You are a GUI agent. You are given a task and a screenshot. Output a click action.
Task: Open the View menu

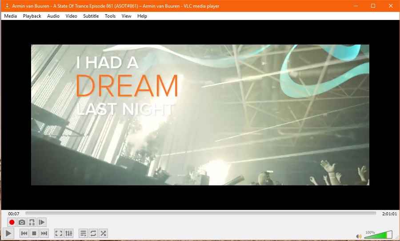pos(126,16)
